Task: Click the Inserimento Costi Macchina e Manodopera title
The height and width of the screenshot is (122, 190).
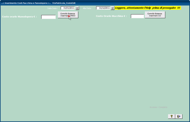Action: tap(26, 3)
